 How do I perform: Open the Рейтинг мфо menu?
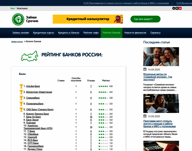(91, 33)
